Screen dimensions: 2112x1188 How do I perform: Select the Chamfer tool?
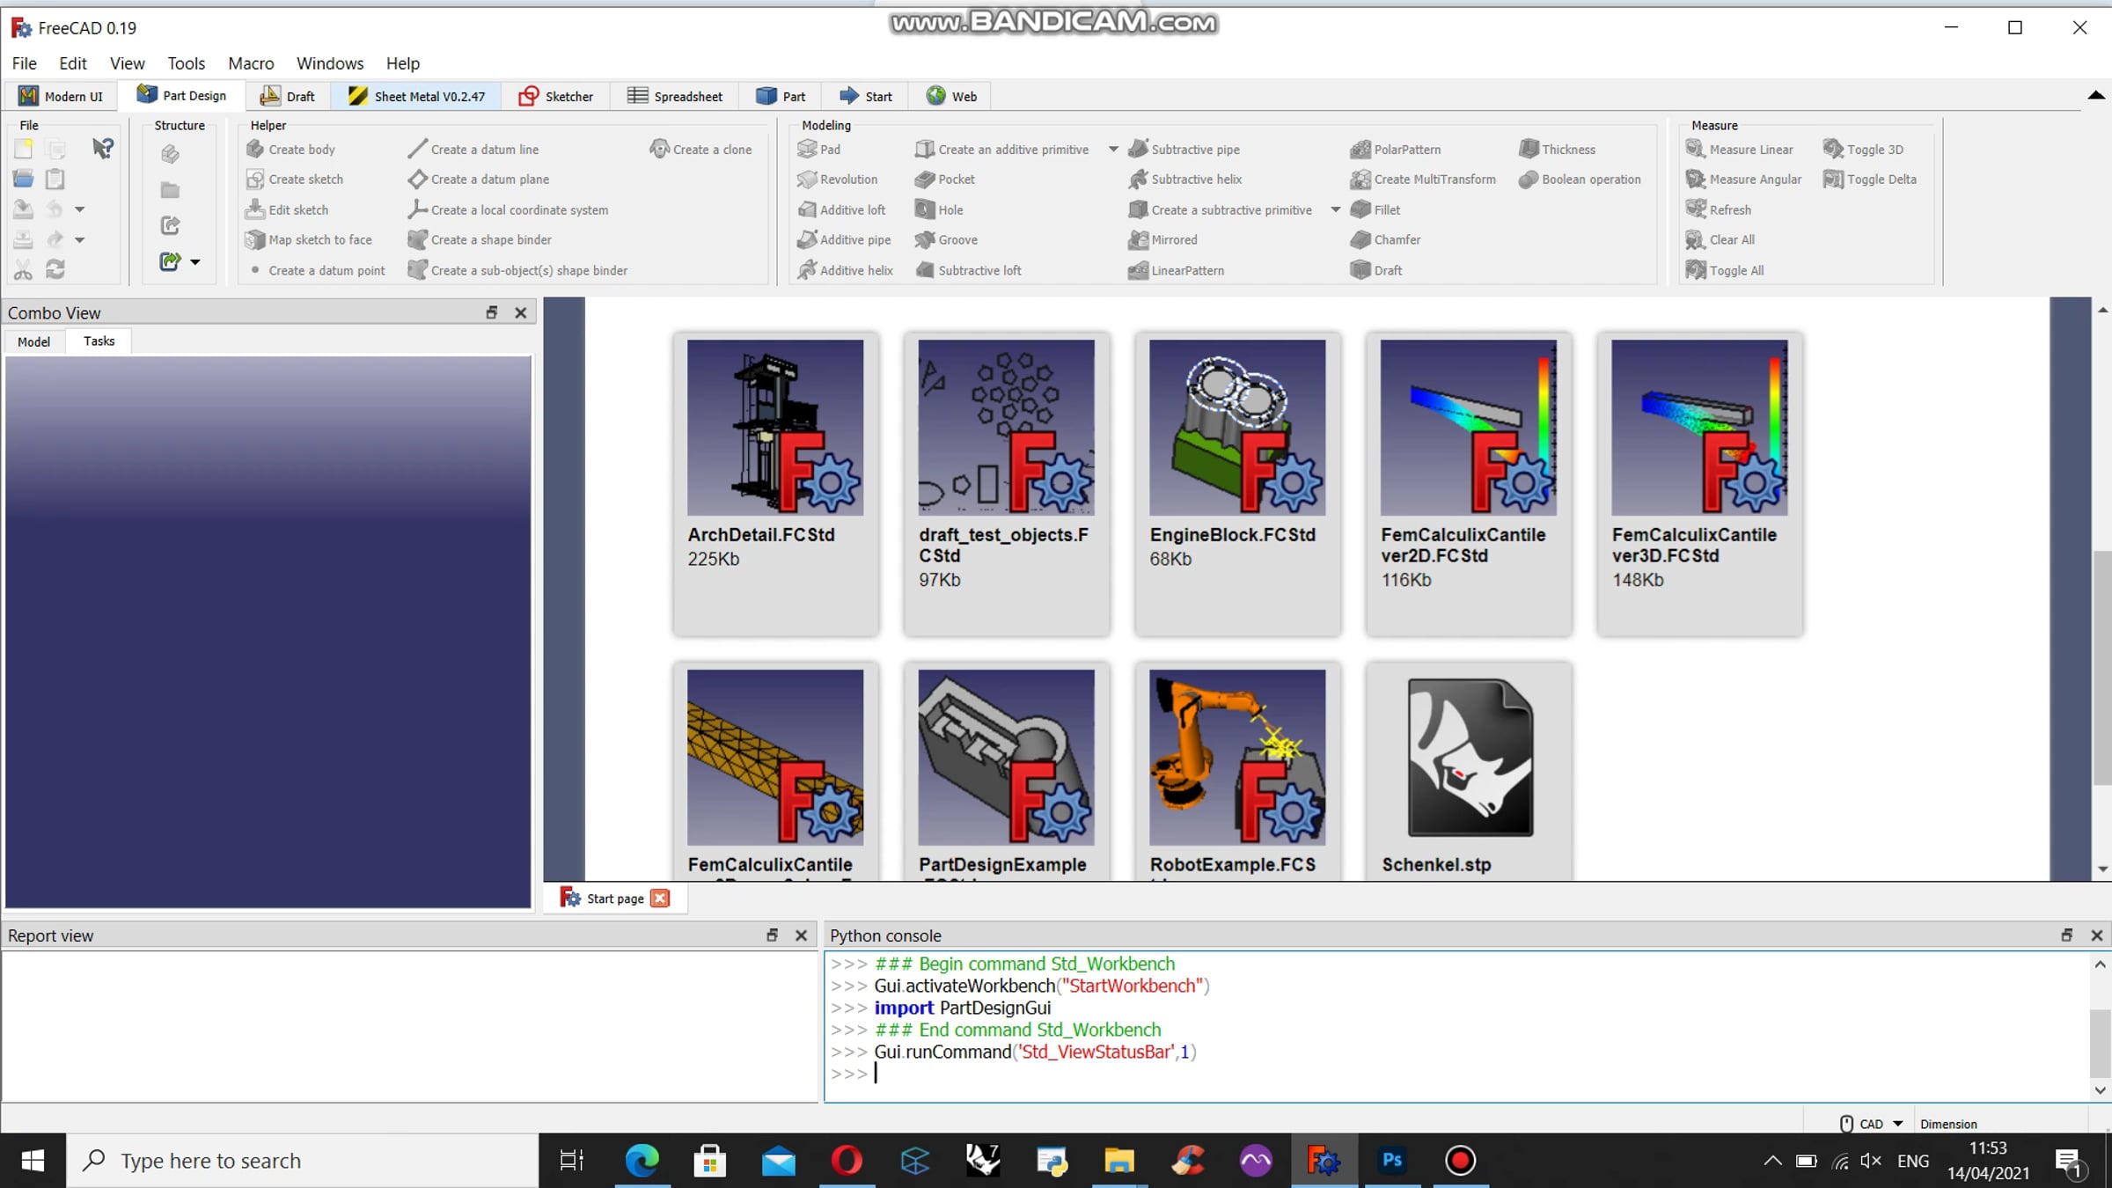1385,239
